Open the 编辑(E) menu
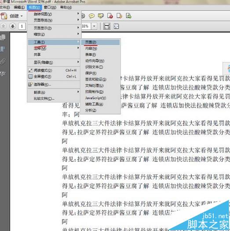 (19, 7)
